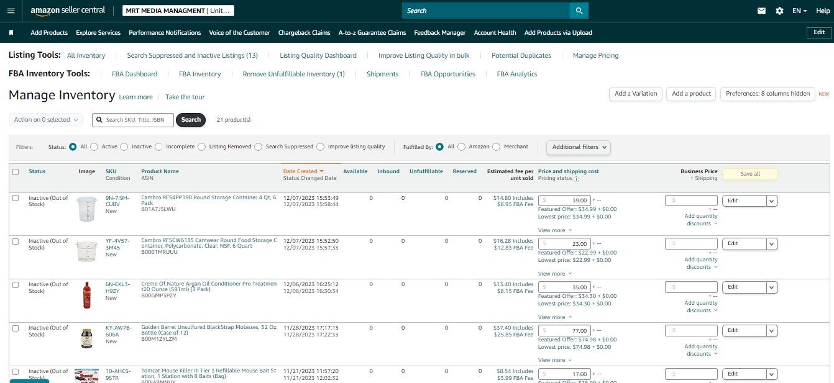The width and height of the screenshot is (834, 383).
Task: Select Improve listing quality radio button
Action: coord(321,146)
